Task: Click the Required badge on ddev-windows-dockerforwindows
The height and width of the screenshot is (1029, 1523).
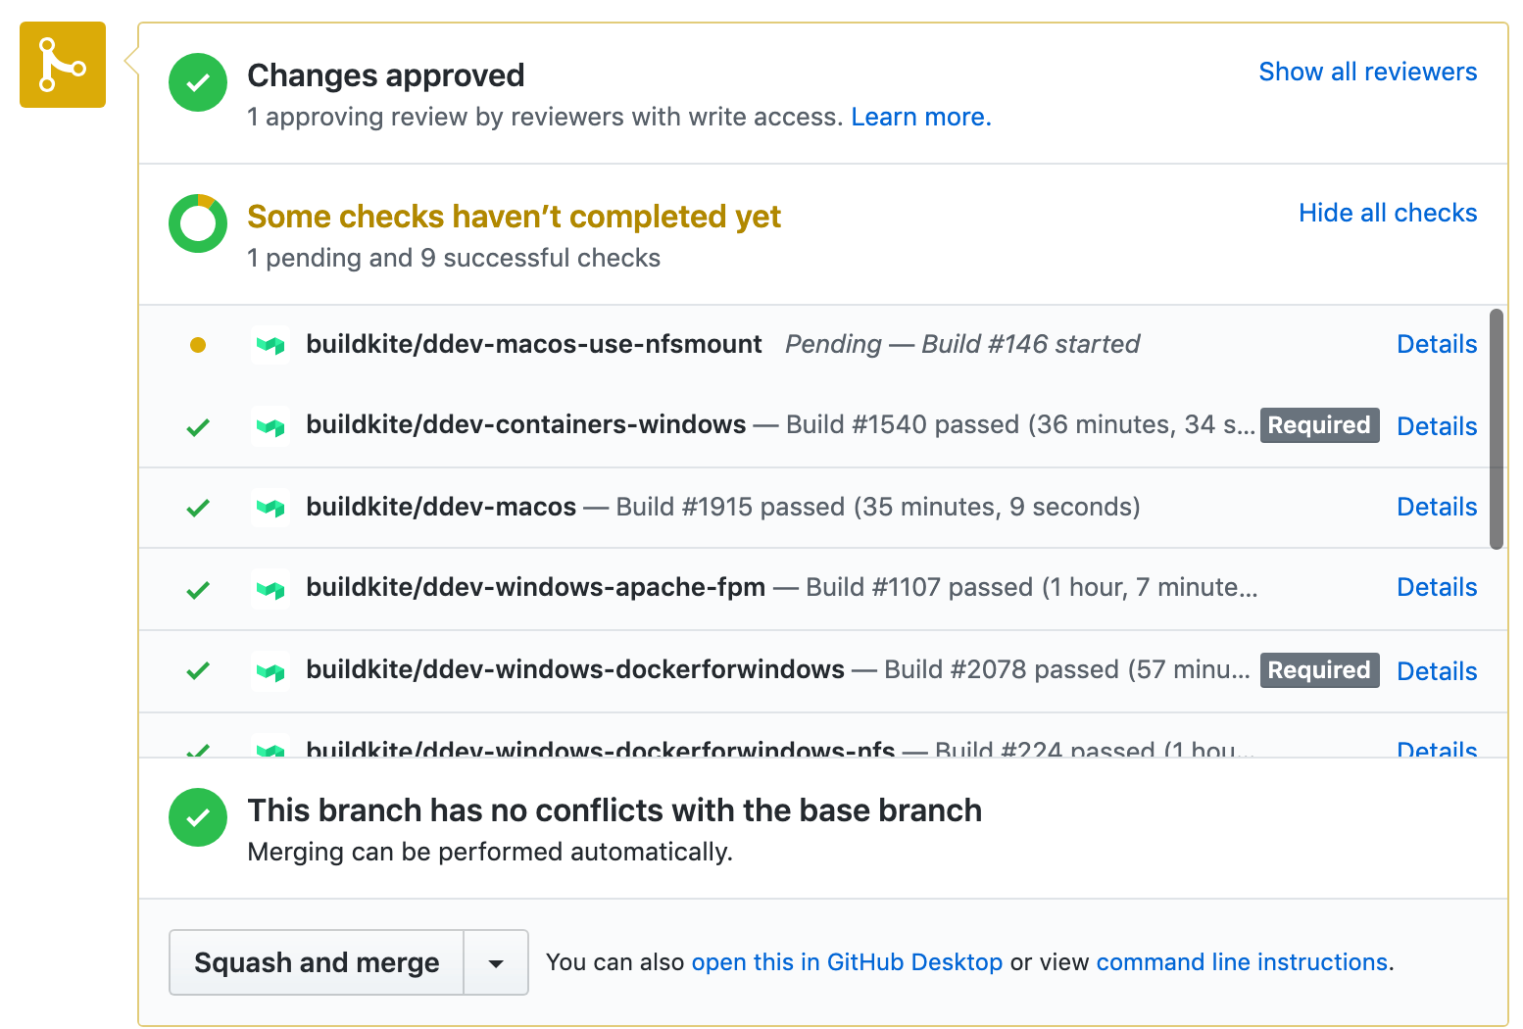Action: tap(1319, 670)
